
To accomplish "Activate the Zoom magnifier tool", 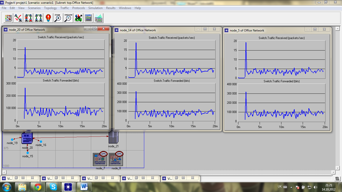I will click(x=58, y=18).
